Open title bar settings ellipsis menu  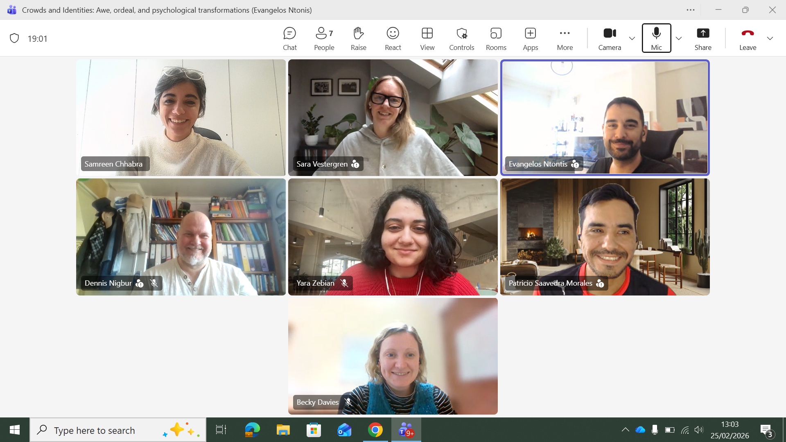coord(691,10)
